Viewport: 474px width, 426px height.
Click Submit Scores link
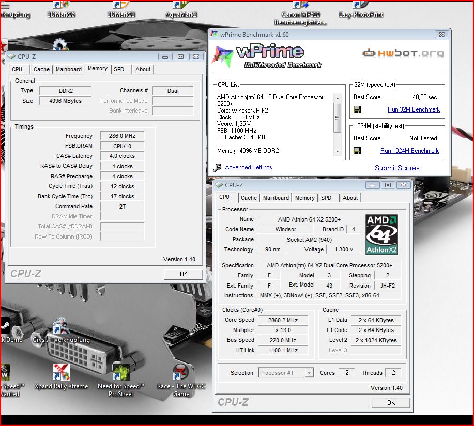click(x=397, y=168)
